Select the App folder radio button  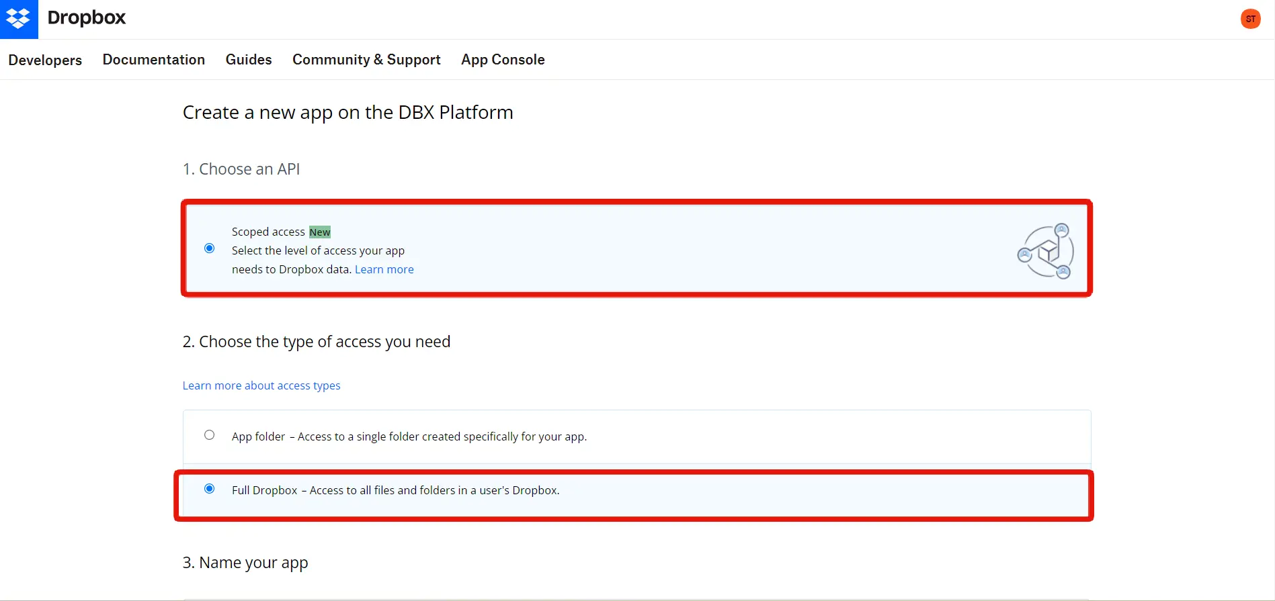pyautogui.click(x=210, y=435)
